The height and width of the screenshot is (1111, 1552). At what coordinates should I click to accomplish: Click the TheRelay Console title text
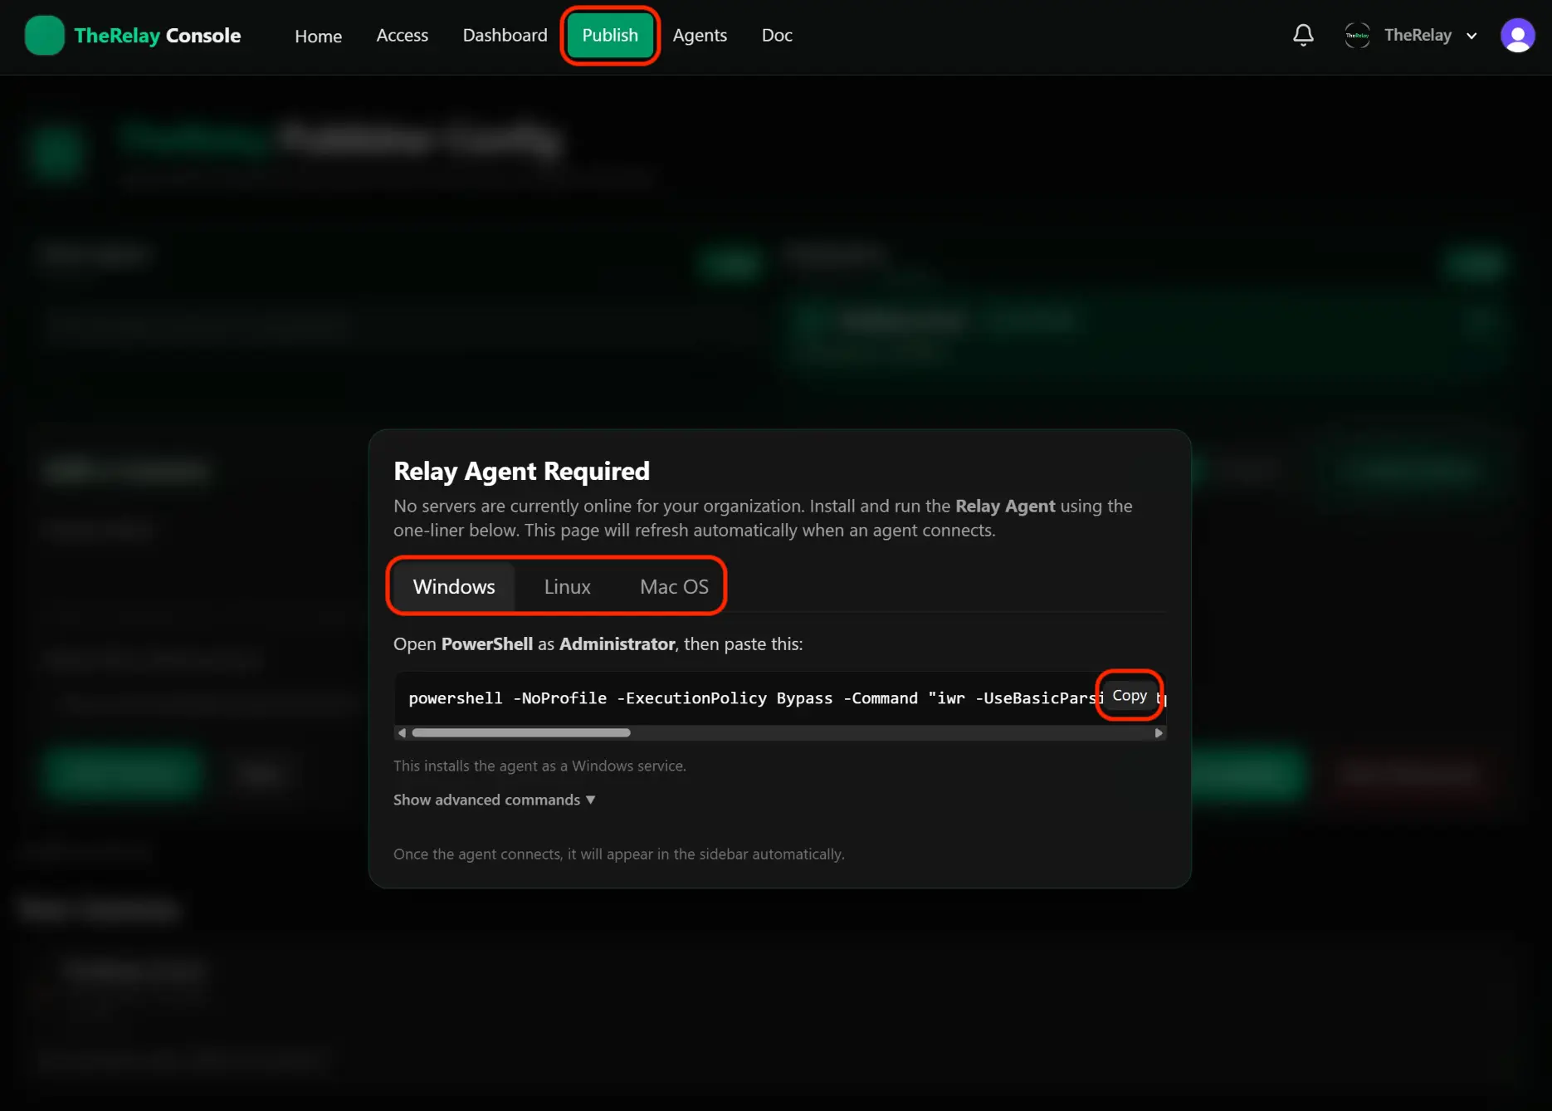pyautogui.click(x=158, y=36)
